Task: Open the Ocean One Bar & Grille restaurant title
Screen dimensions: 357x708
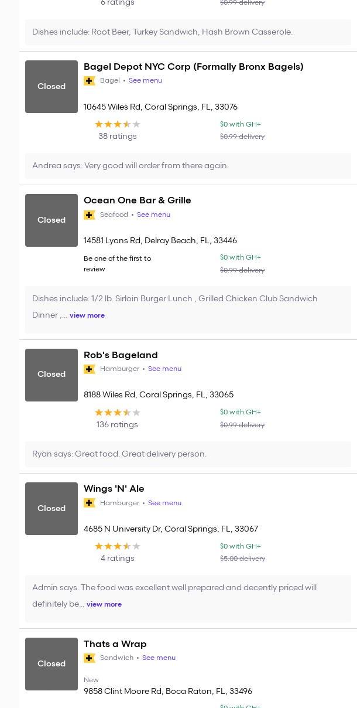Action: [x=138, y=200]
